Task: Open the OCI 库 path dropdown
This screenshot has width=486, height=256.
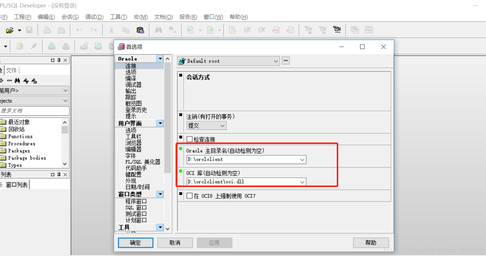Action: click(302, 182)
